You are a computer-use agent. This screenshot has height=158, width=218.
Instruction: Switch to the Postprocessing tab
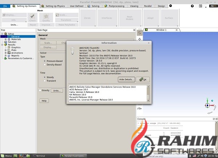(114, 6)
